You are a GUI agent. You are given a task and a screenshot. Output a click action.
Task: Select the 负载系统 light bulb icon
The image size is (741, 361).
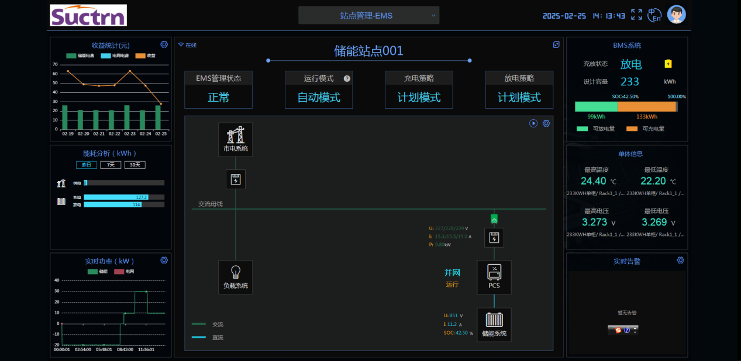236,277
